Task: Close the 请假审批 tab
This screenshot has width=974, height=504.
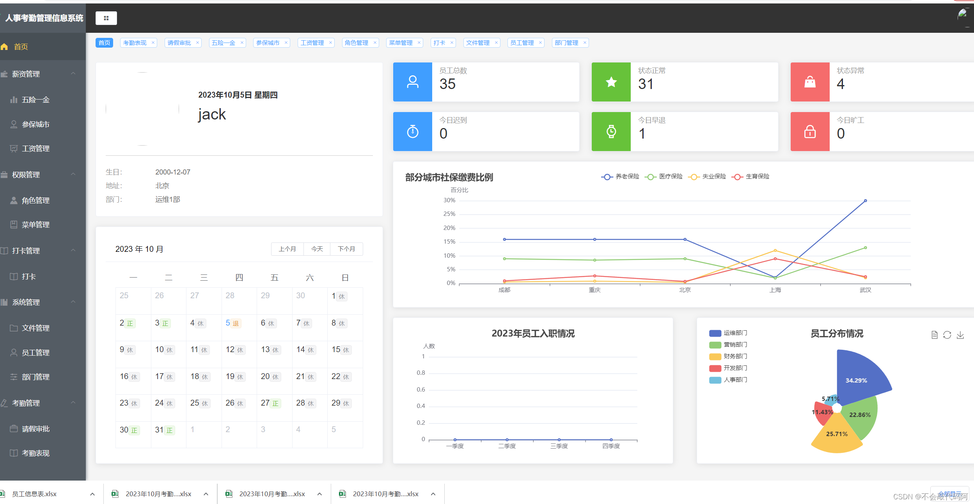Action: [x=197, y=43]
